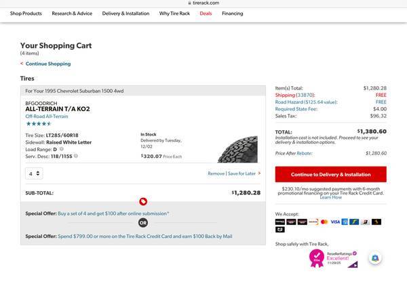Click Continue to Delivery & Installation button
The image size is (407, 282).
coord(330,174)
